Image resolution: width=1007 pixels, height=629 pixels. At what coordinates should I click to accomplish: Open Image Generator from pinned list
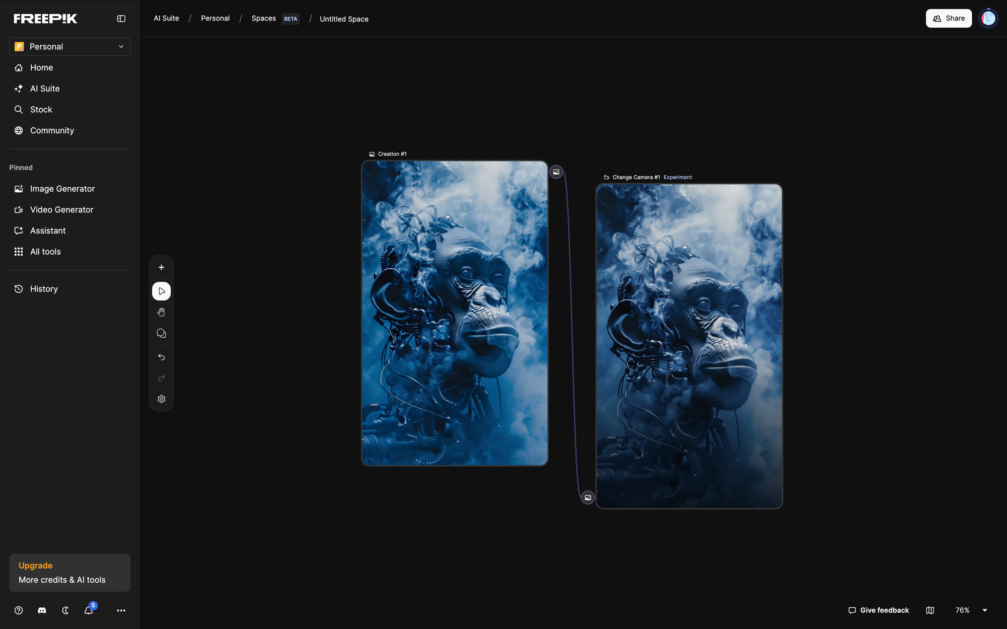coord(62,189)
